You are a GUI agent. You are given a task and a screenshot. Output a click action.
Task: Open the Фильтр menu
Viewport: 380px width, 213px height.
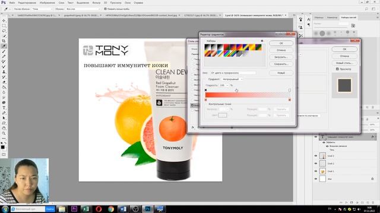point(96,2)
